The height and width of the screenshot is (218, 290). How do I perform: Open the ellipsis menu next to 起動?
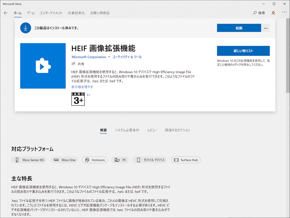(266, 28)
